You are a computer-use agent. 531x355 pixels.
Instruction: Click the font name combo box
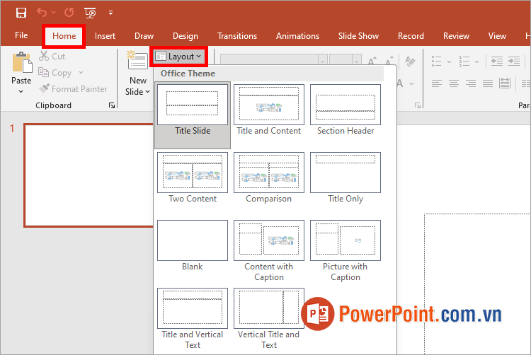[x=273, y=59]
